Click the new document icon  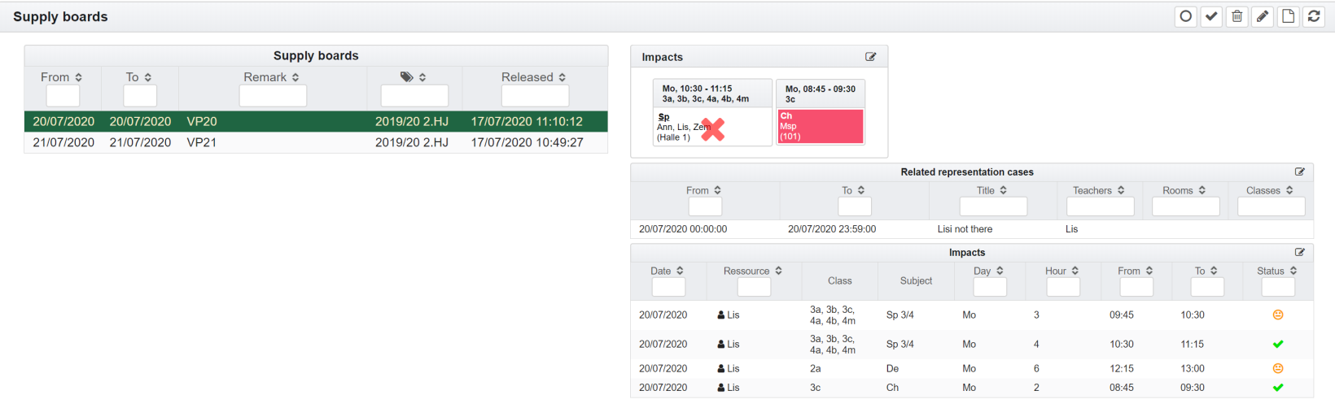click(x=1288, y=16)
